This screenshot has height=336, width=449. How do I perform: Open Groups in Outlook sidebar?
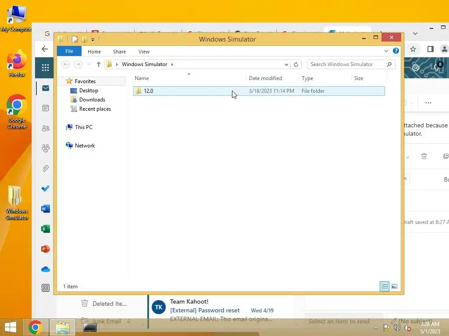pyautogui.click(x=46, y=148)
